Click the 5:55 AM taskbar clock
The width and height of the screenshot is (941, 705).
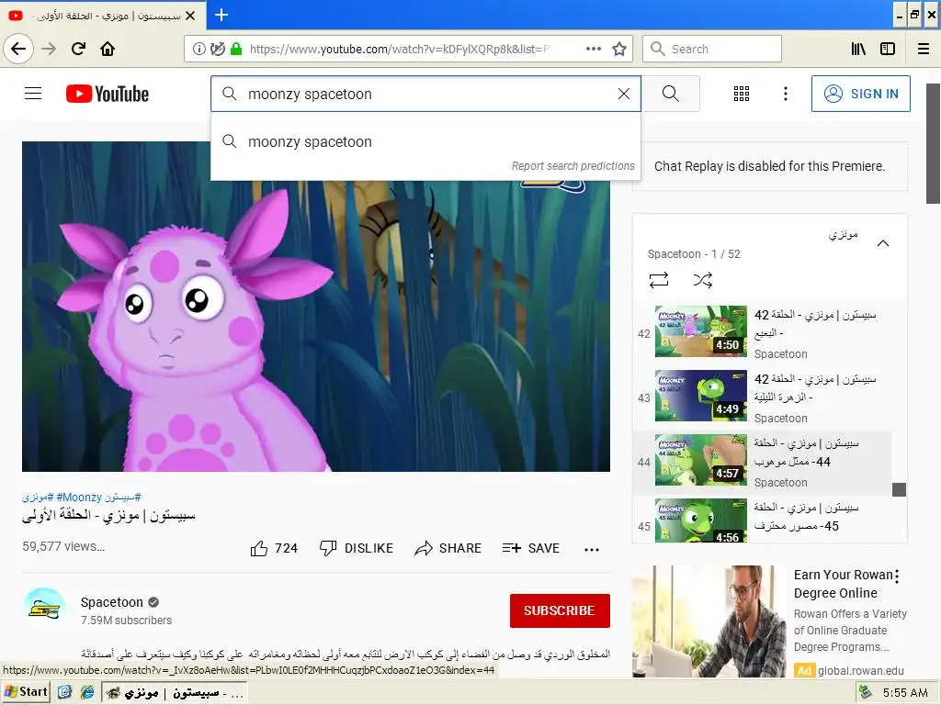coord(905,693)
